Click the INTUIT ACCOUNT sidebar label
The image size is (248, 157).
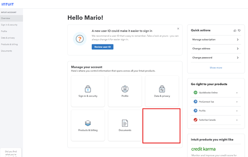9,12
